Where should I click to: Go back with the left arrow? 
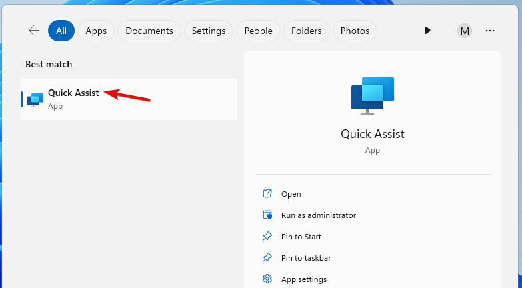point(34,31)
